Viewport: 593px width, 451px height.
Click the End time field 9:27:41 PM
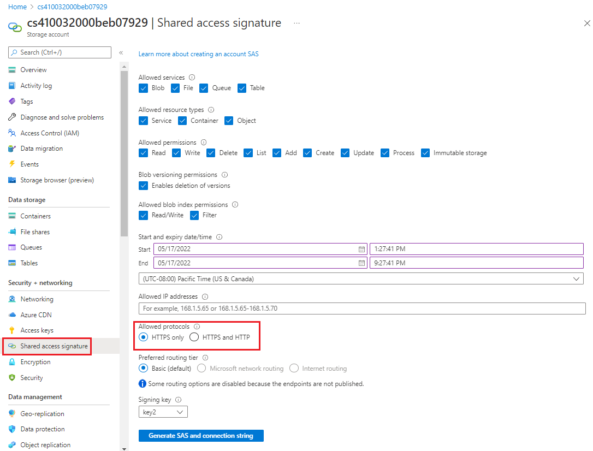(477, 263)
